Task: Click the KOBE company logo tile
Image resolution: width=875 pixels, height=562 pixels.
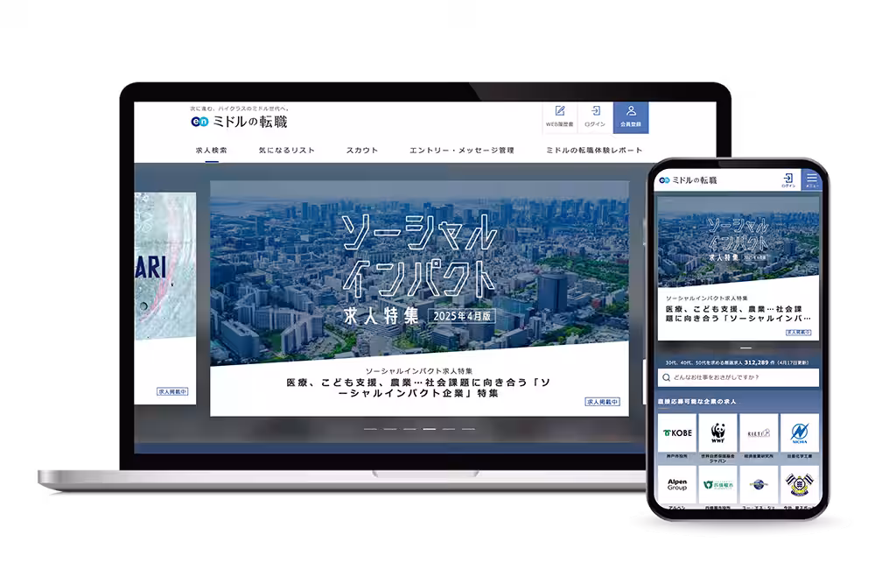Action: tap(676, 432)
